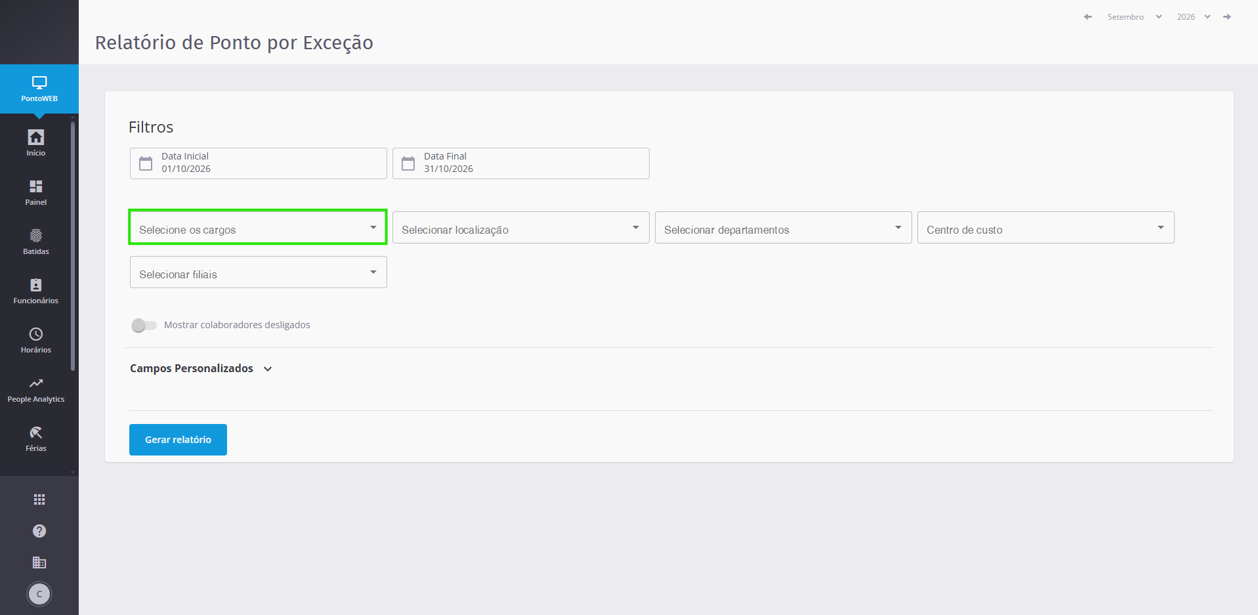The width and height of the screenshot is (1258, 615).
Task: Go to next month arrow
Action: tap(1227, 16)
